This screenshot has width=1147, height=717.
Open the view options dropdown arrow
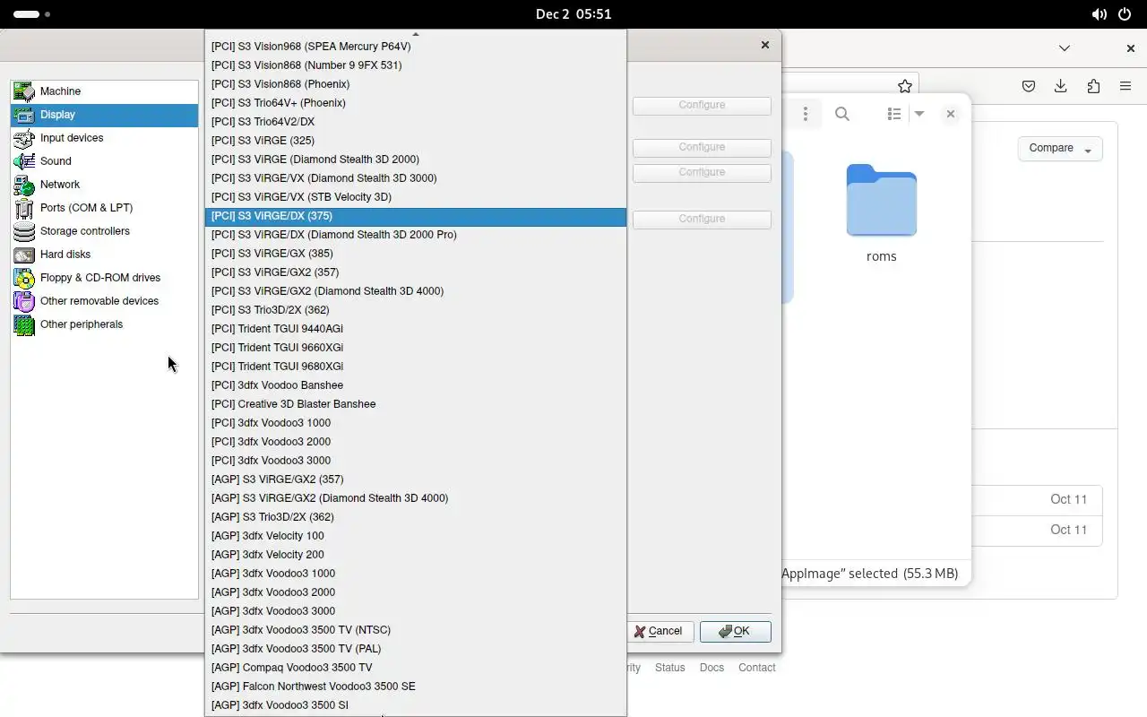pyautogui.click(x=919, y=114)
